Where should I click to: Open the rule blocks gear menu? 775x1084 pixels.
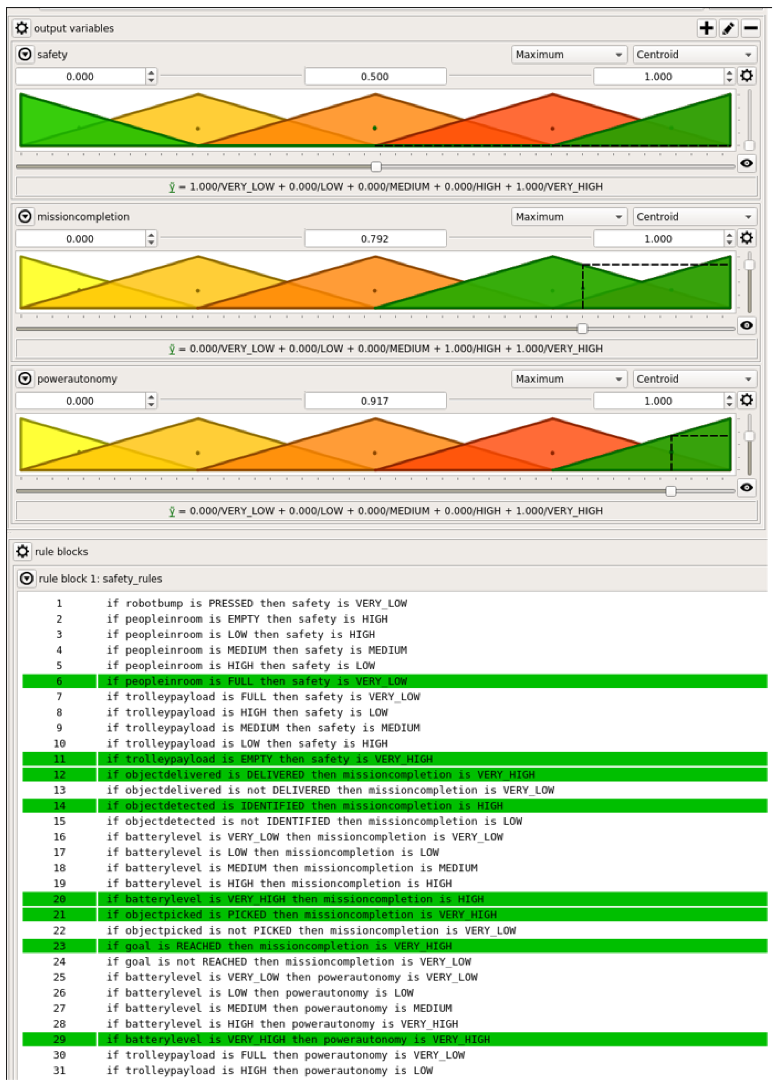(23, 551)
